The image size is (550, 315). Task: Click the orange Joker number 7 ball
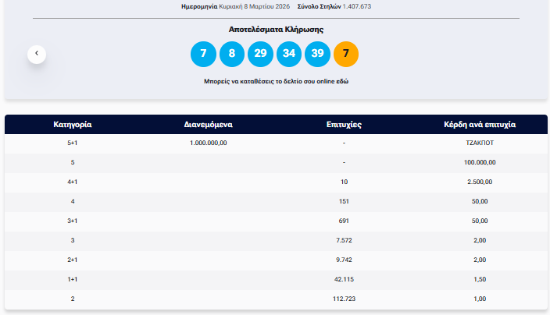pos(346,54)
